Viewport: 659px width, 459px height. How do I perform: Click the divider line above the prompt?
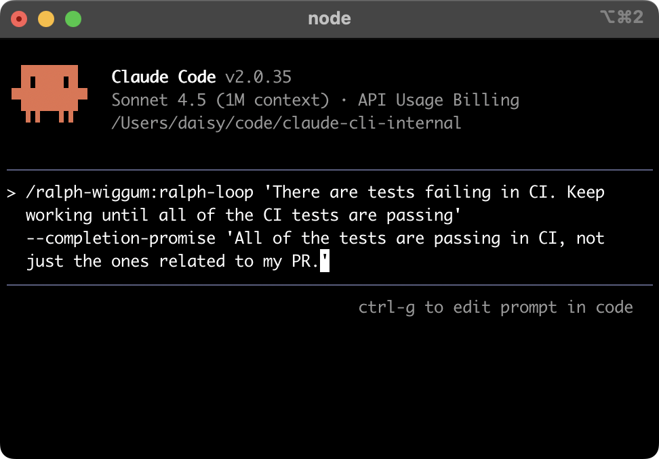pyautogui.click(x=329, y=169)
